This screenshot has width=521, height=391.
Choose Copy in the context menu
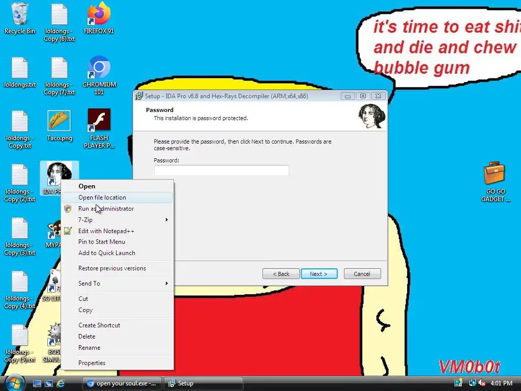118,310
